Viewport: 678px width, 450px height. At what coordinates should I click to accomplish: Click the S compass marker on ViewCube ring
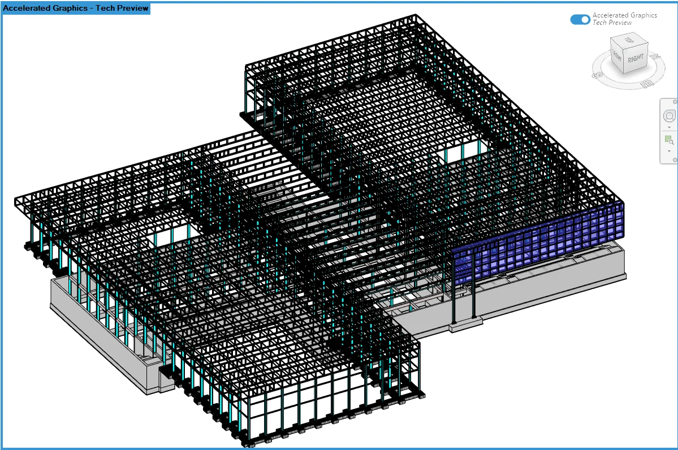[x=598, y=75]
